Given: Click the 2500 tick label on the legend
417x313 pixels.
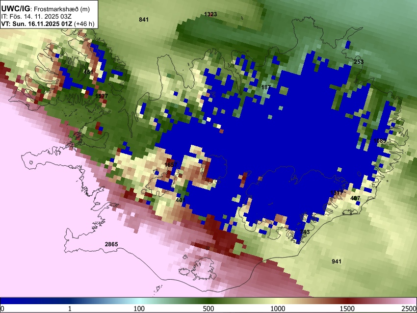Looking at the screenshot, I should tap(409, 309).
